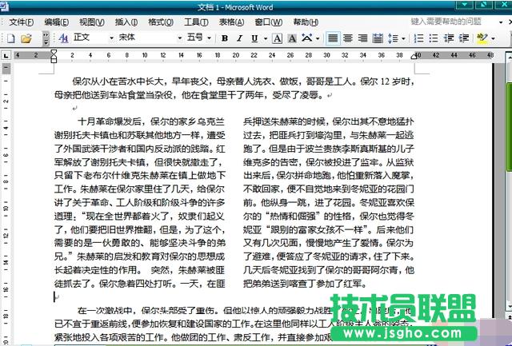Click the help question input box
The height and width of the screenshot is (346, 512).
[x=456, y=22]
